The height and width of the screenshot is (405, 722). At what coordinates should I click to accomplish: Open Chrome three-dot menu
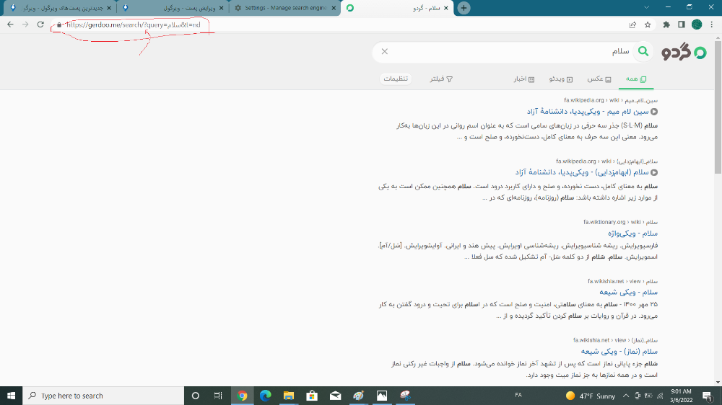(711, 25)
